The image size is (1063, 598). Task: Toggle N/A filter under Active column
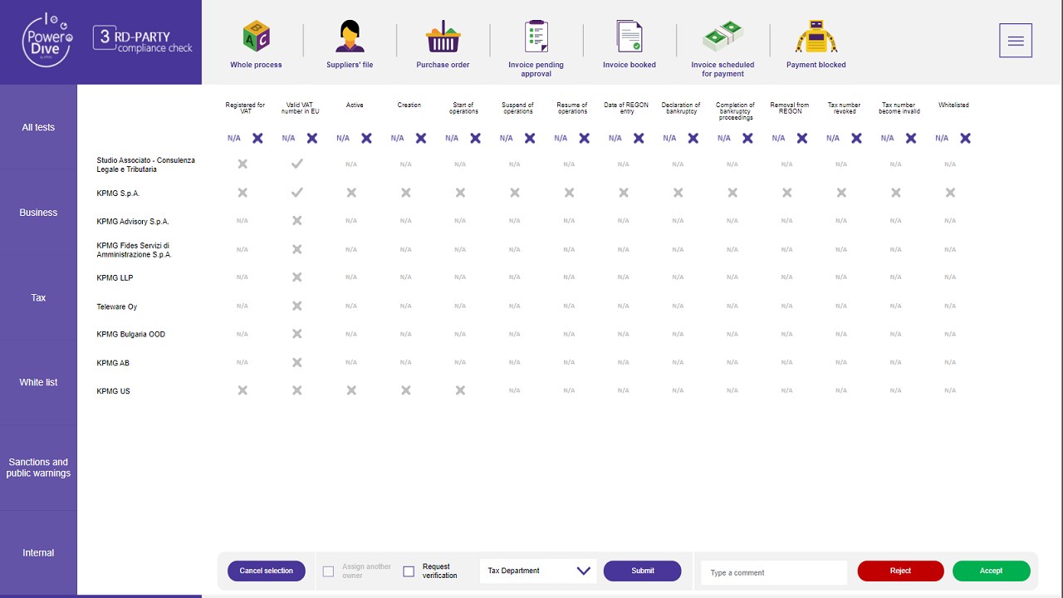pos(343,139)
